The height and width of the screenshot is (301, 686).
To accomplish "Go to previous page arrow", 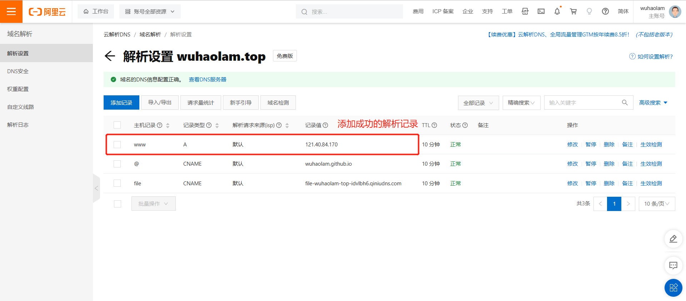I will coord(600,204).
